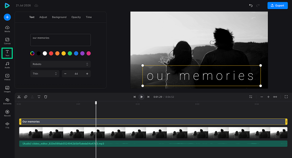Choose the blue color swatch

76,53
